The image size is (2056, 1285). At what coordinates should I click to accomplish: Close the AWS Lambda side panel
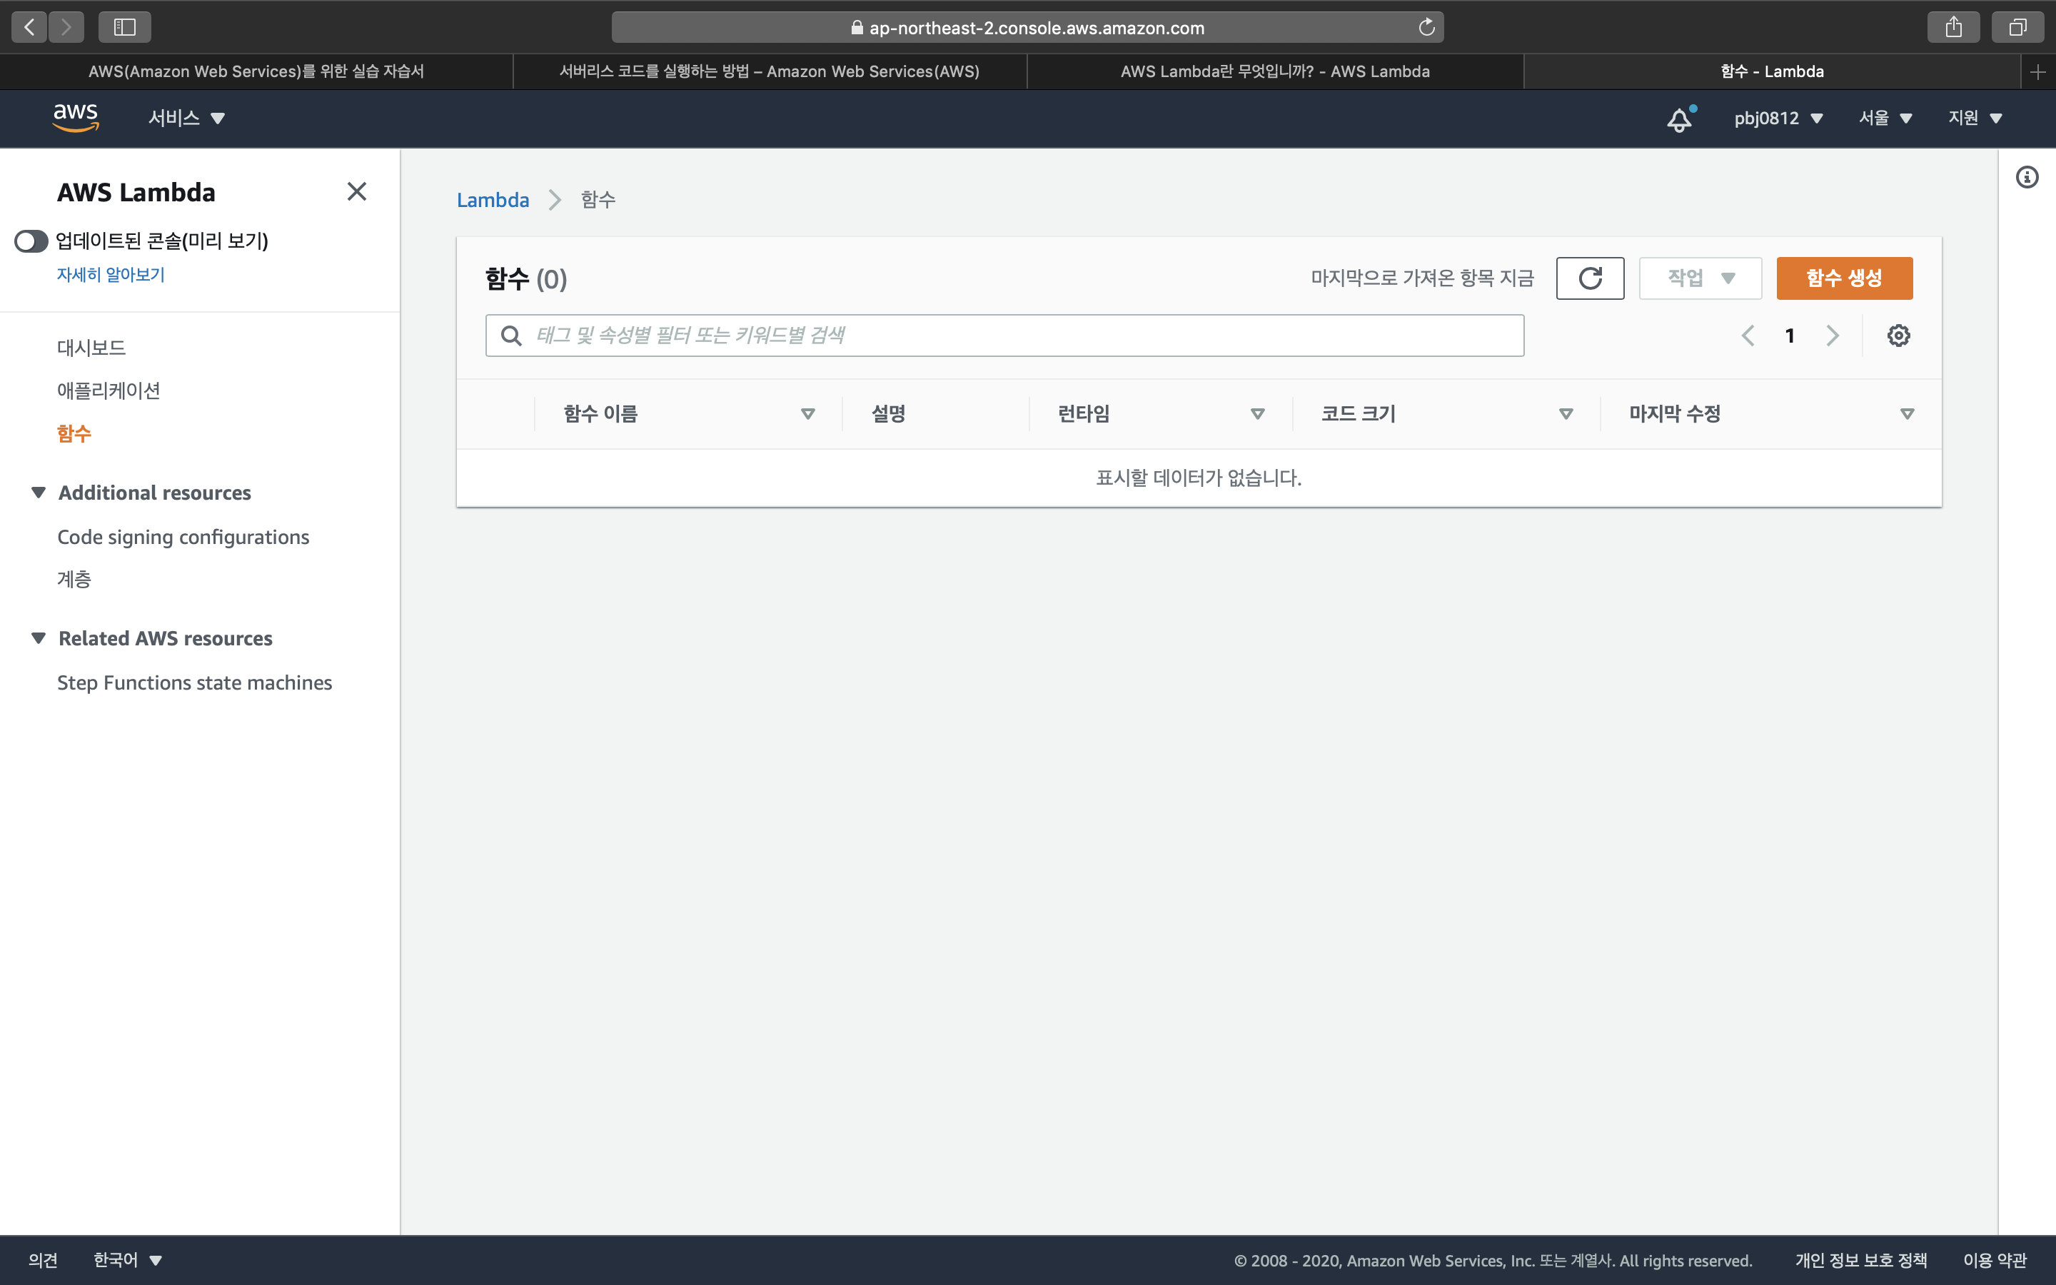(x=357, y=192)
